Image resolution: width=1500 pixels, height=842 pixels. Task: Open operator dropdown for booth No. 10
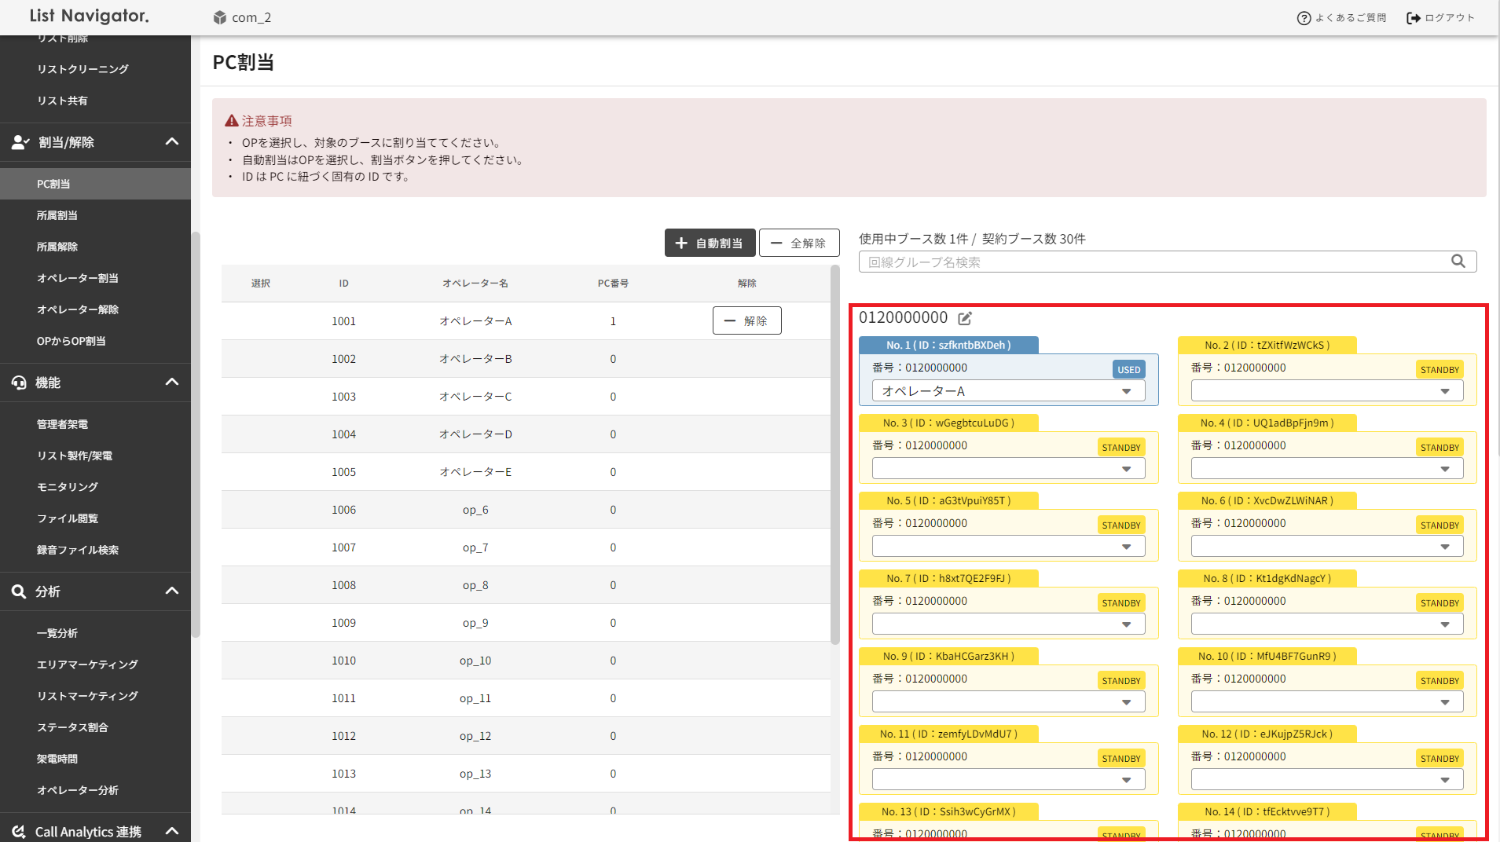tap(1327, 702)
